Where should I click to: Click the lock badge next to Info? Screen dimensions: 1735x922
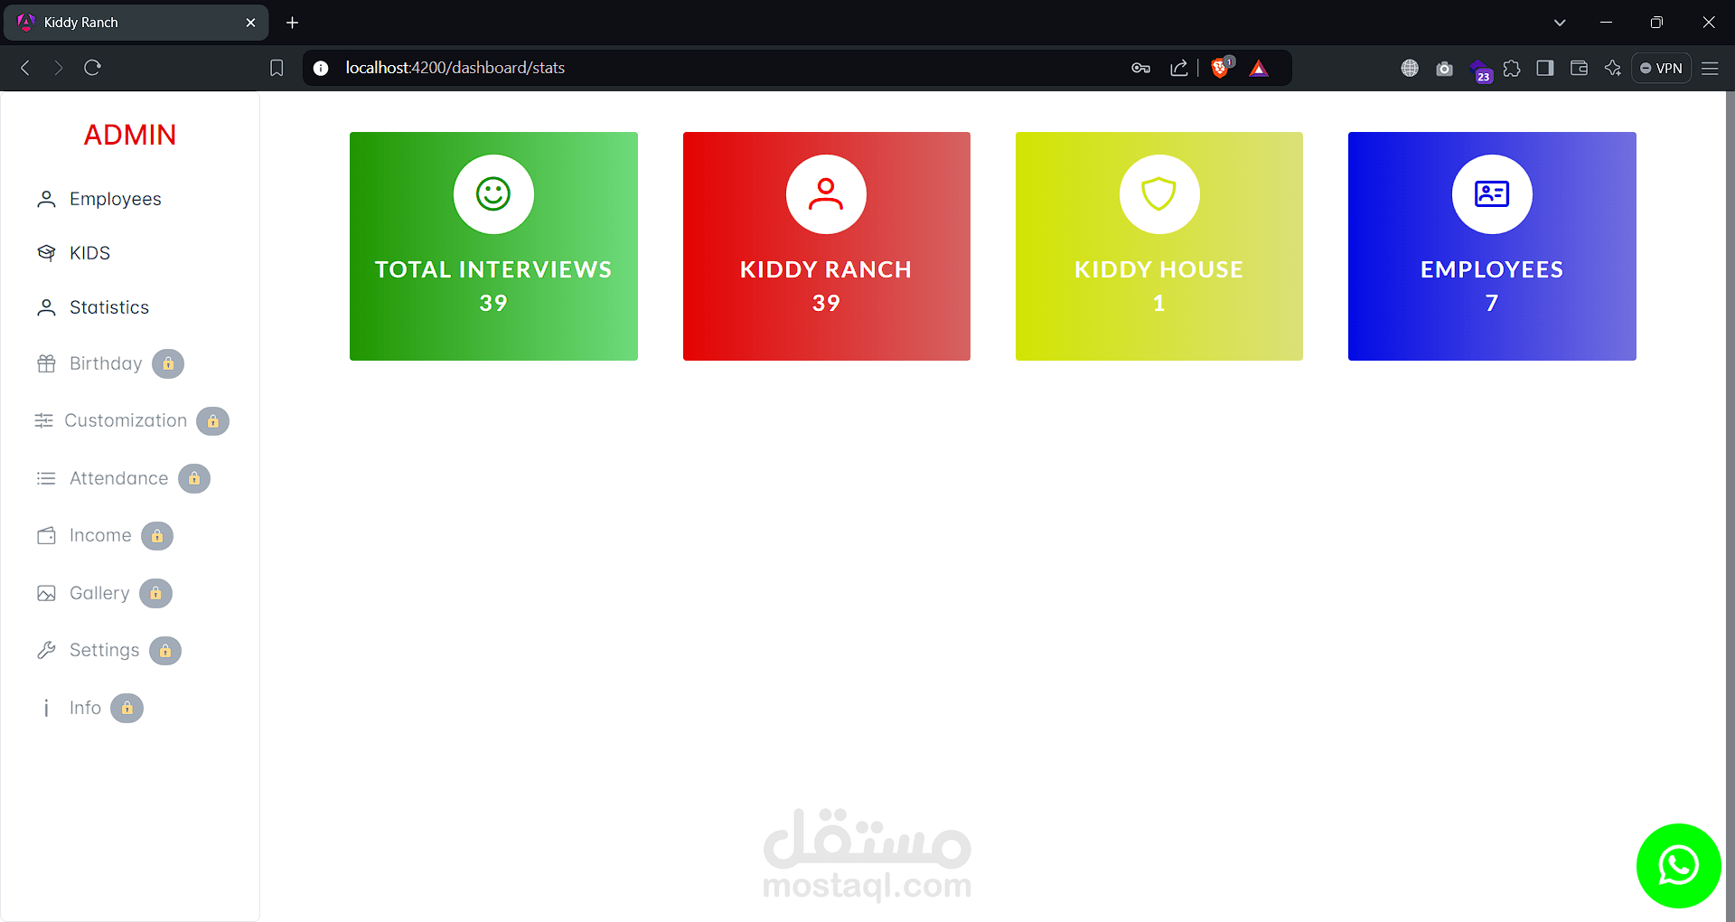pyautogui.click(x=127, y=708)
